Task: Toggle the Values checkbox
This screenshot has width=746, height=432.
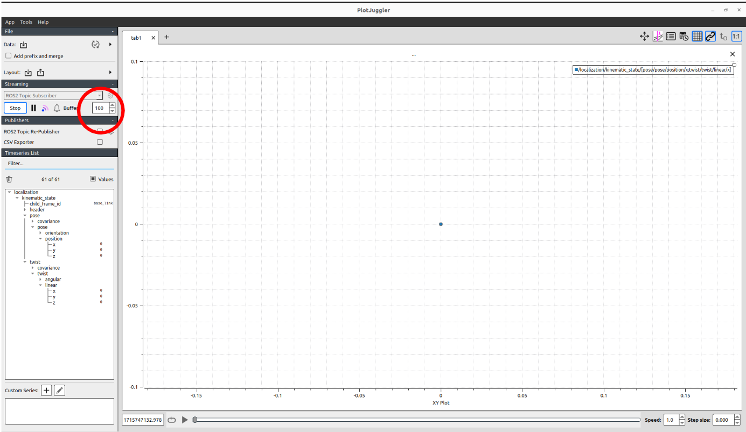Action: coord(93,179)
